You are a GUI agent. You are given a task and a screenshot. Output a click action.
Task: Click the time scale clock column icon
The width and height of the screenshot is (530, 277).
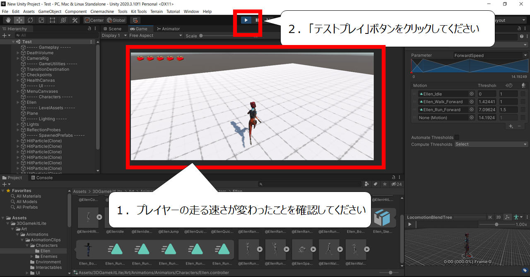coord(509,85)
